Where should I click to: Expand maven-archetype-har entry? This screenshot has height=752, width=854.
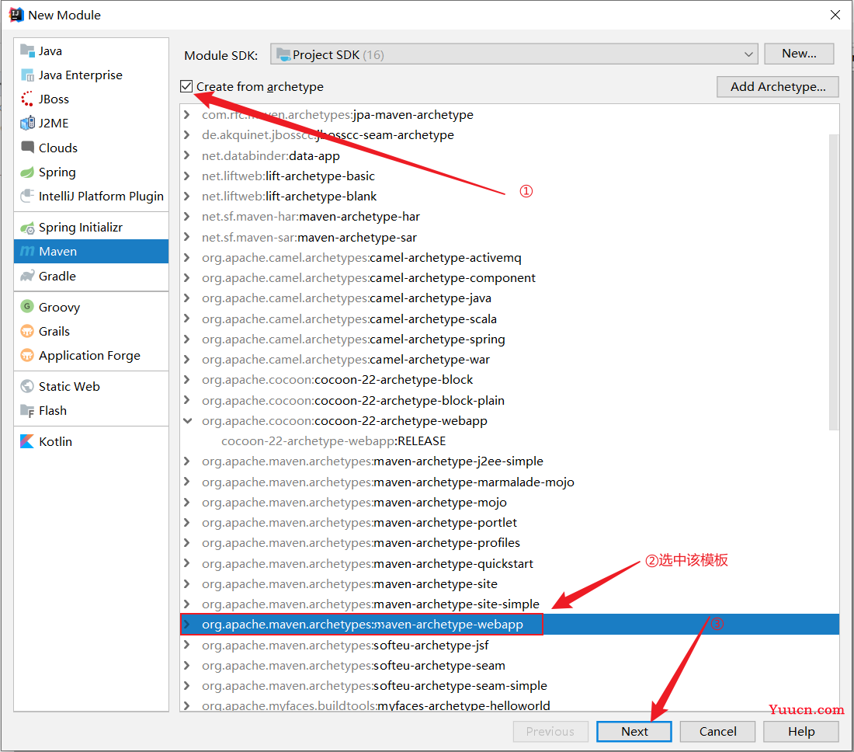point(187,216)
